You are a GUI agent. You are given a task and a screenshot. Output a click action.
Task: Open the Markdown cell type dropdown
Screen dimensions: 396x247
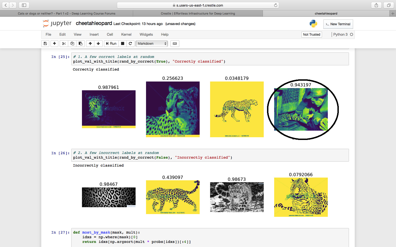[152, 44]
